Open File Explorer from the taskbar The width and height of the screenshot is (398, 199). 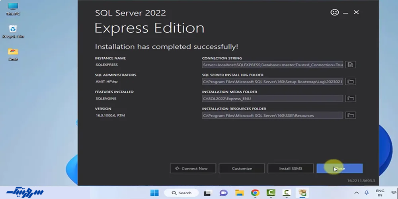coord(239,193)
